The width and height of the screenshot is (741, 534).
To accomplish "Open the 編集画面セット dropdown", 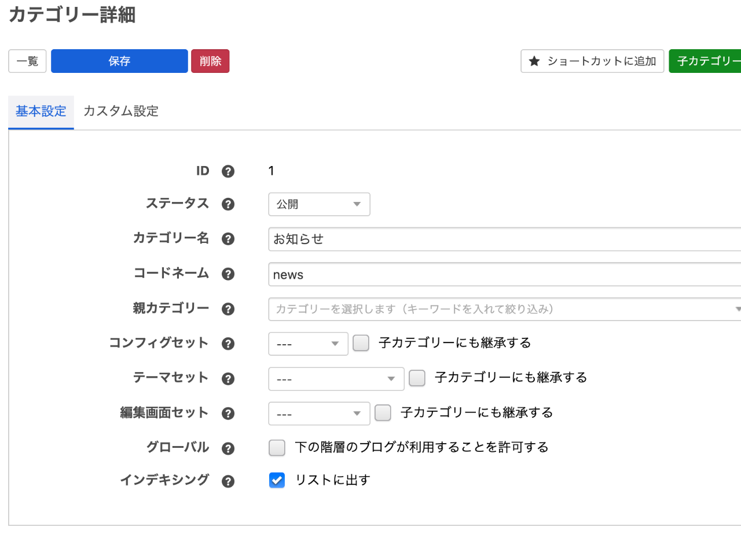I will pyautogui.click(x=319, y=413).
